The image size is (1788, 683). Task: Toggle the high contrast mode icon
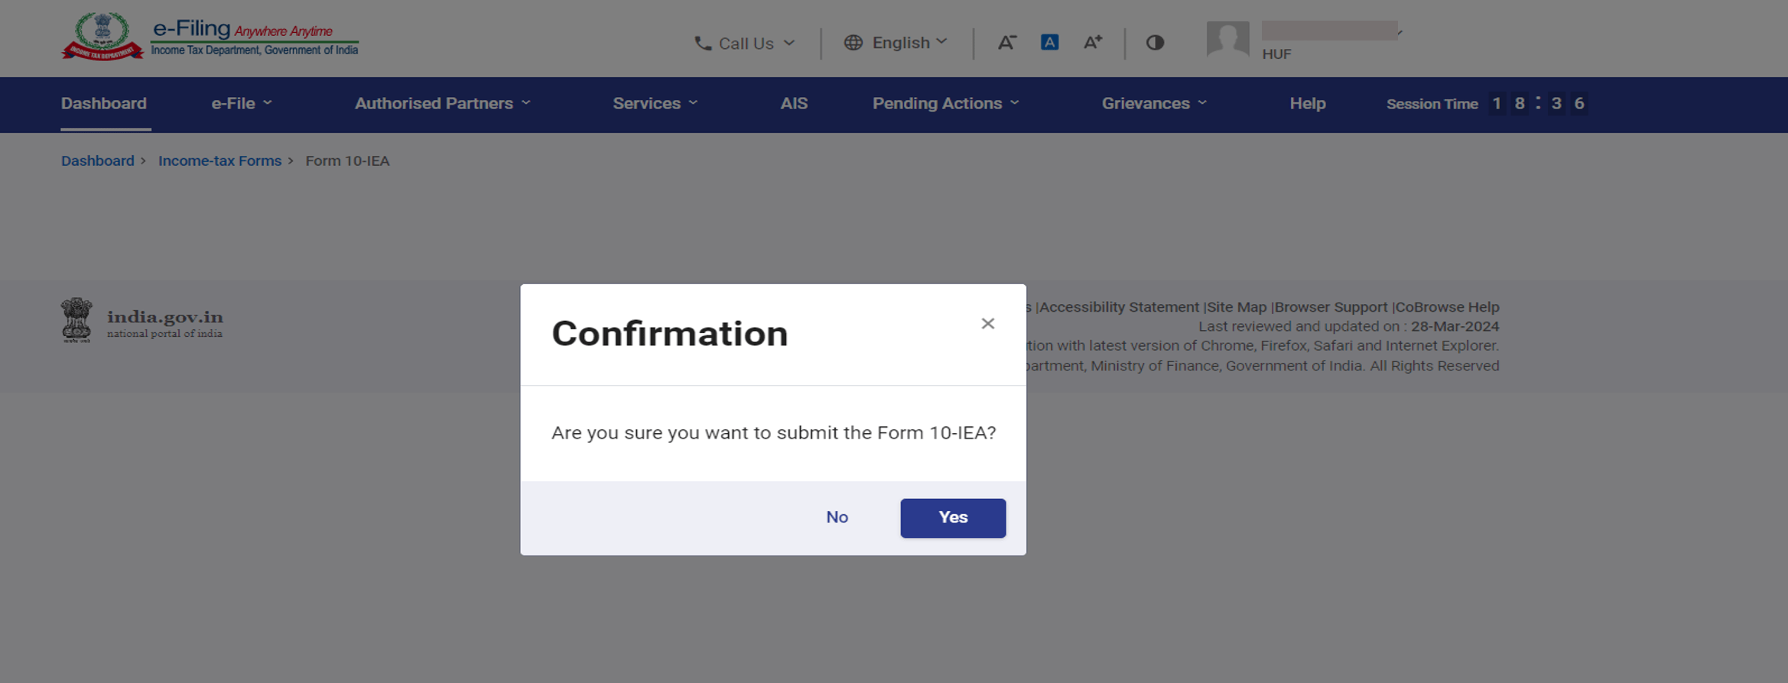coord(1155,43)
